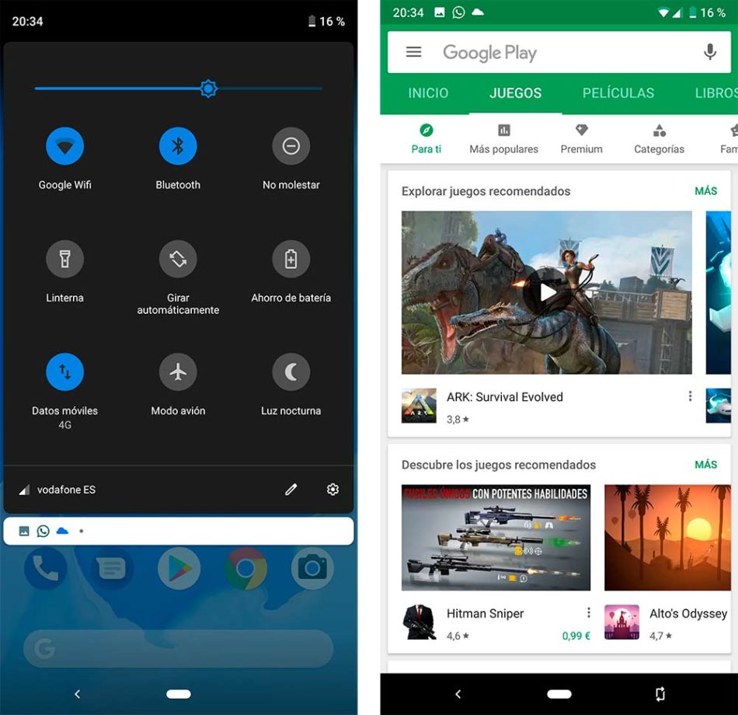Activate Ahorro de batería tile
The height and width of the screenshot is (715, 738).
pos(291,259)
